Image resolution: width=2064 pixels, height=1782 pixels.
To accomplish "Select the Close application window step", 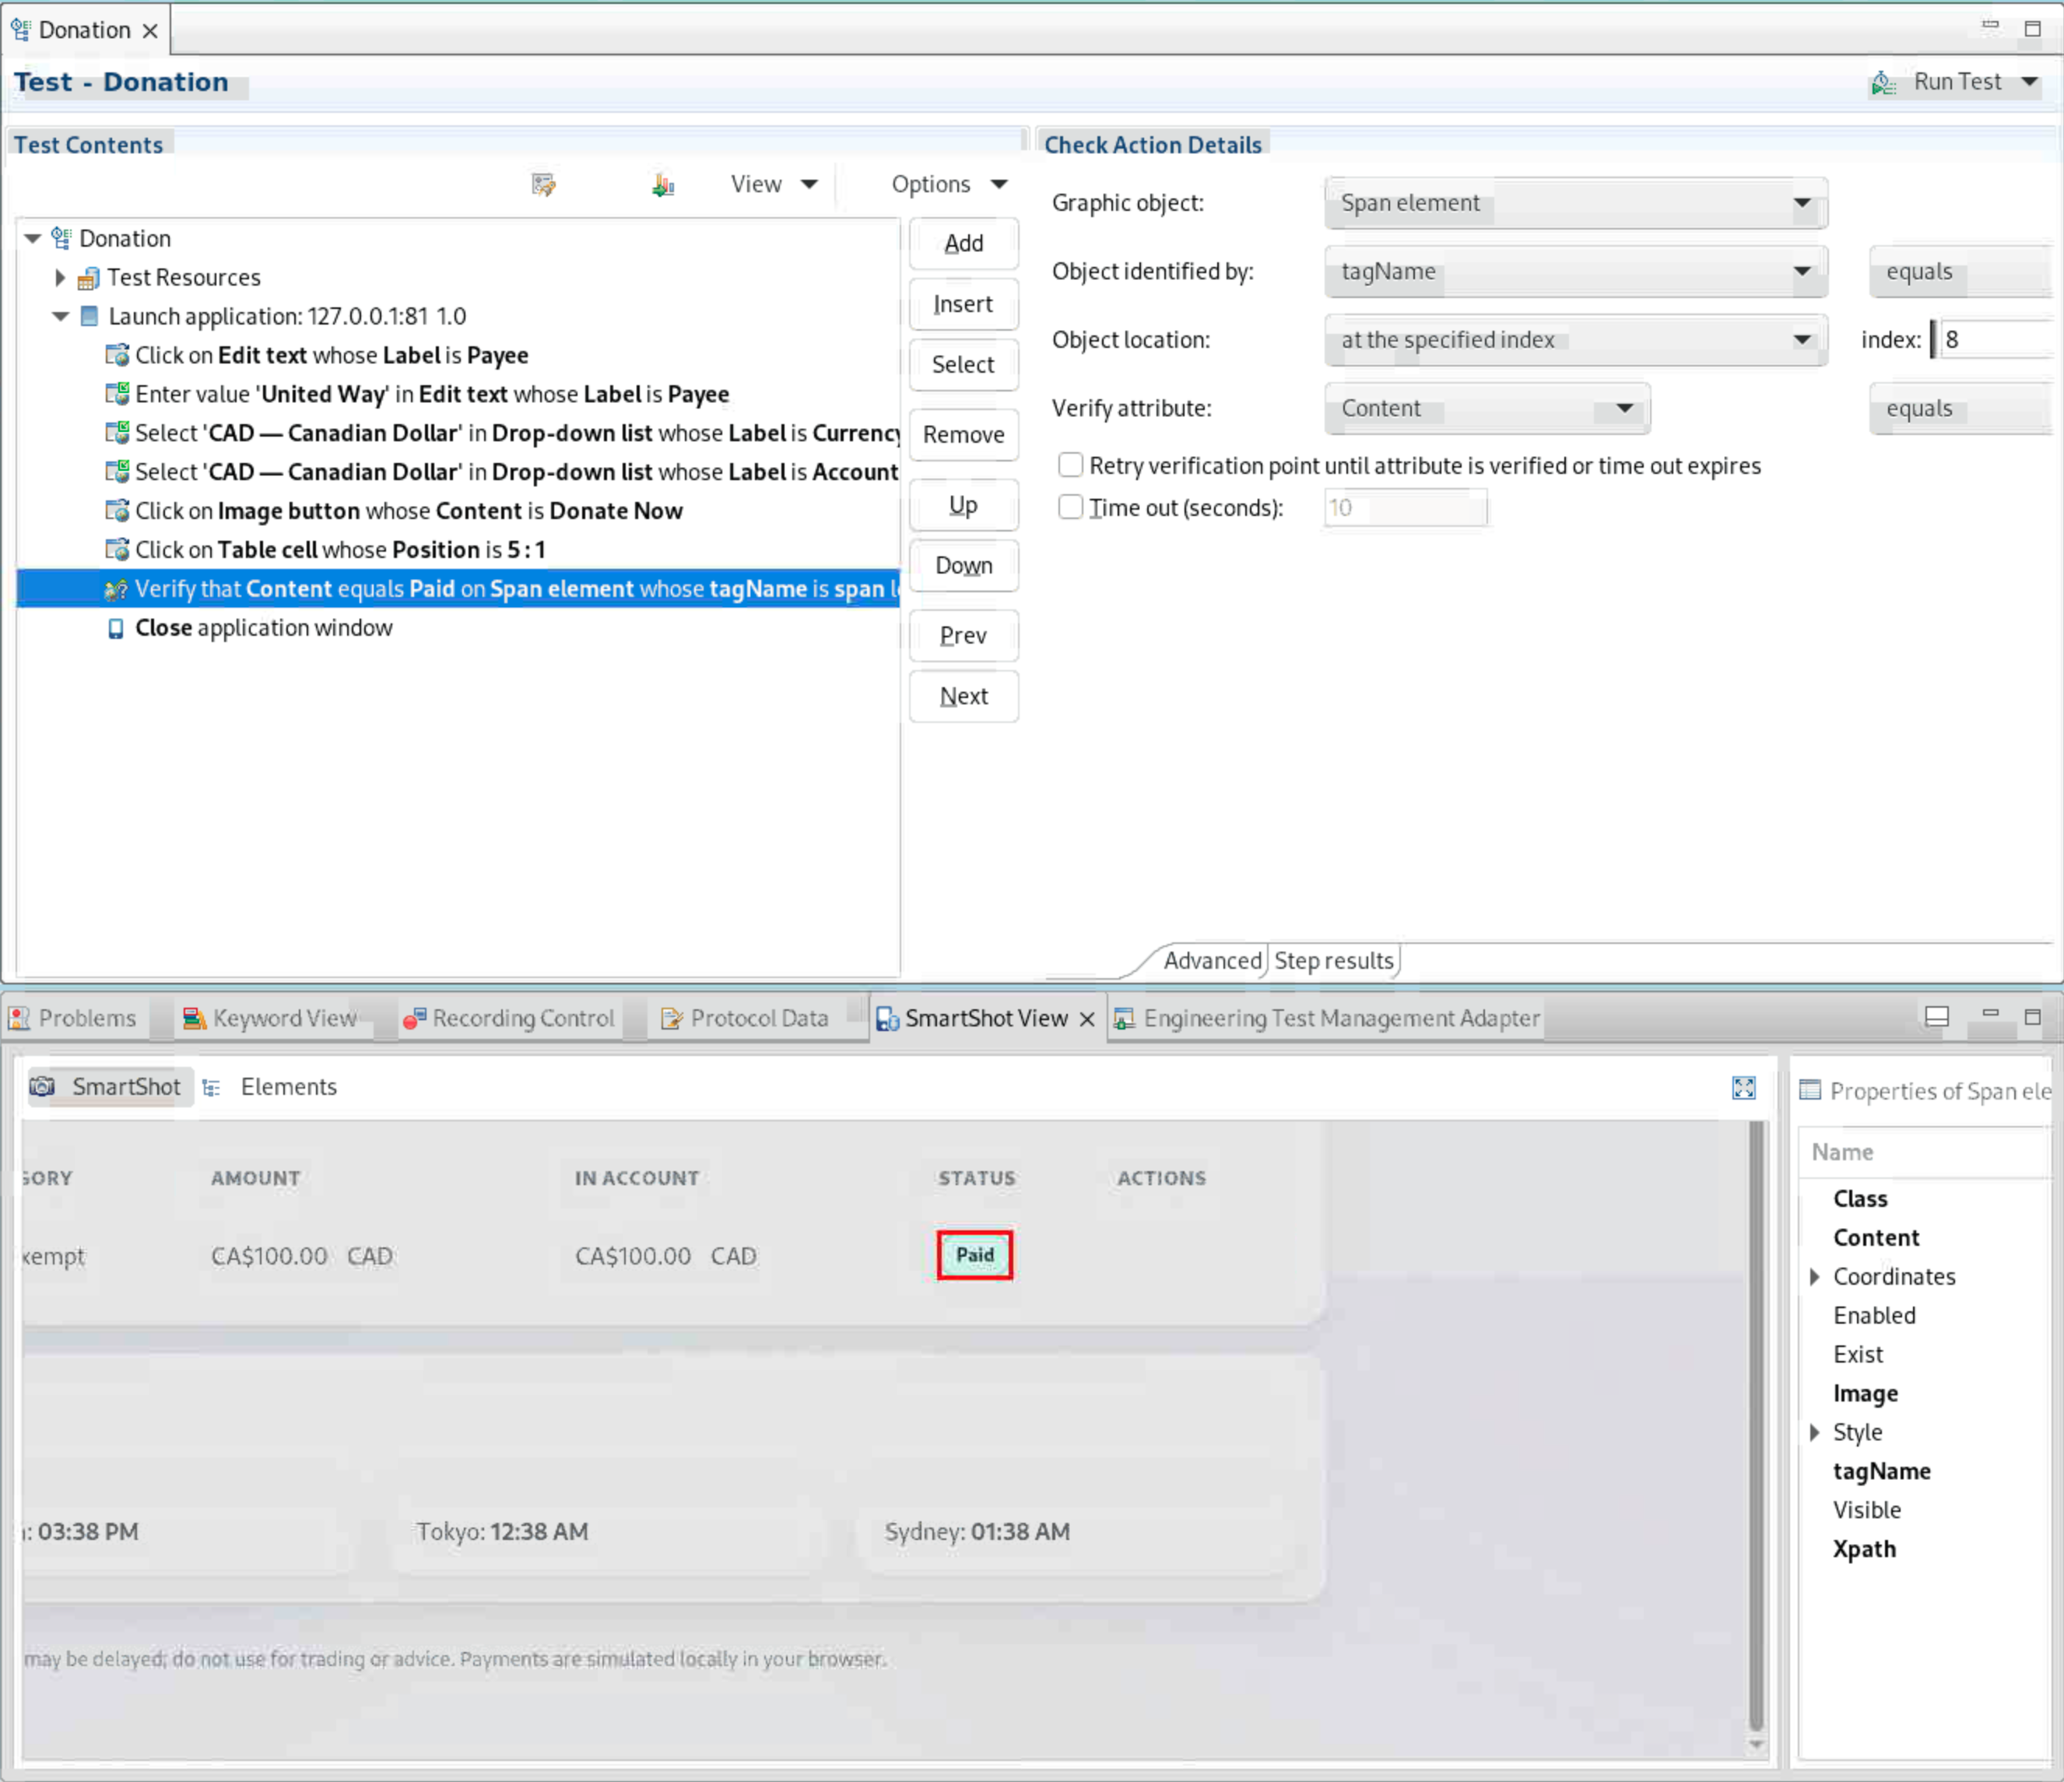I will (263, 627).
